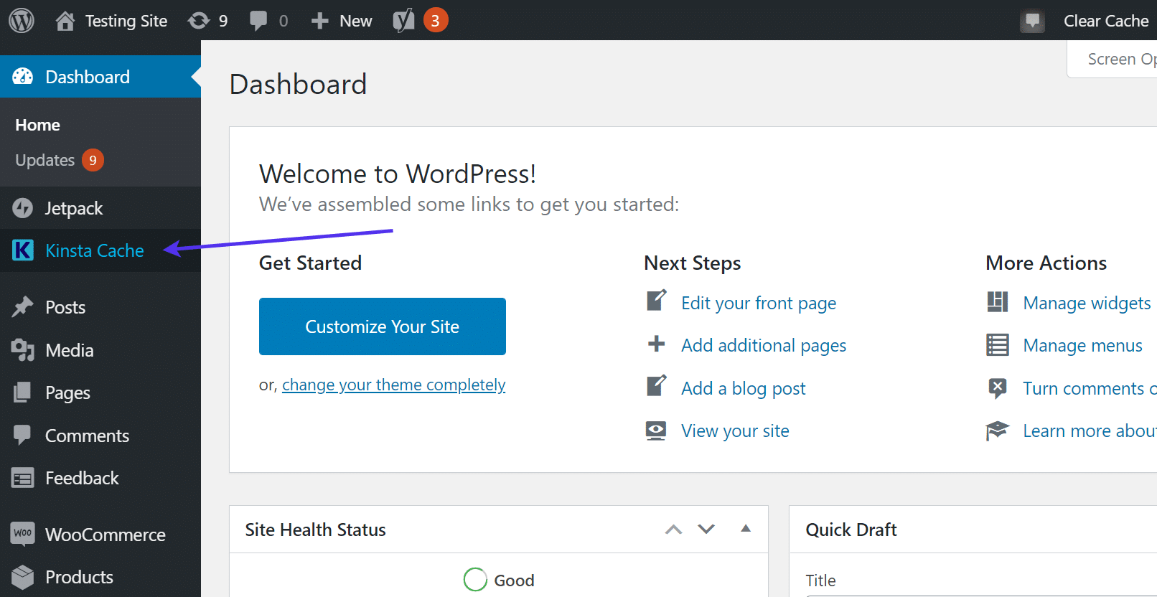The height and width of the screenshot is (597, 1157).
Task: Open the Add a blog post link
Action: (x=743, y=388)
